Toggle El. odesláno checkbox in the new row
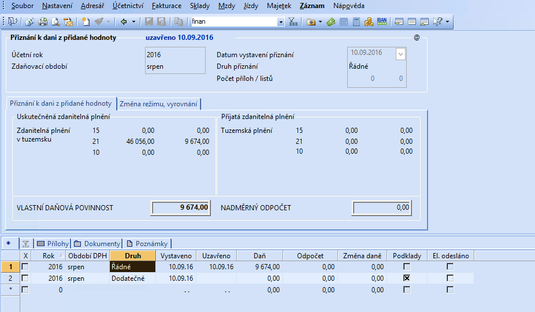 [x=450, y=290]
